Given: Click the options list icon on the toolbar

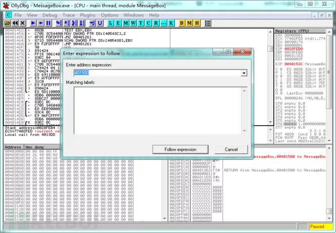Looking at the screenshot, I should 207,23.
